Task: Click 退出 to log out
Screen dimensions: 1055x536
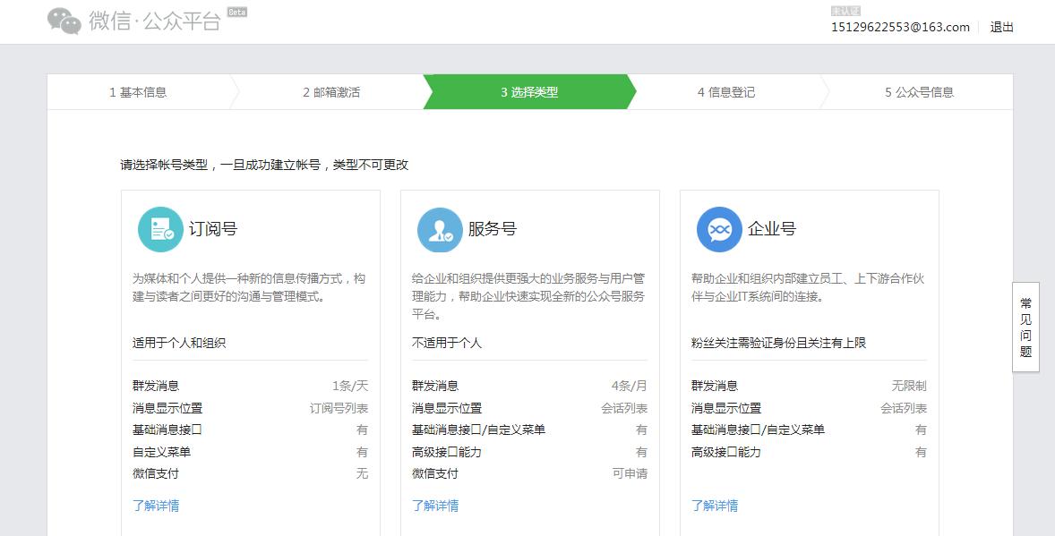Action: (x=1002, y=27)
